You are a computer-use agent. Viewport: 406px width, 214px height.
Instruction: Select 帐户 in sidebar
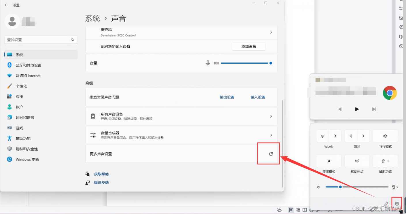tap(41, 107)
